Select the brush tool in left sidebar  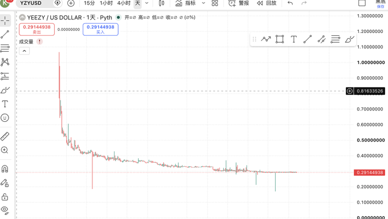click(x=5, y=90)
